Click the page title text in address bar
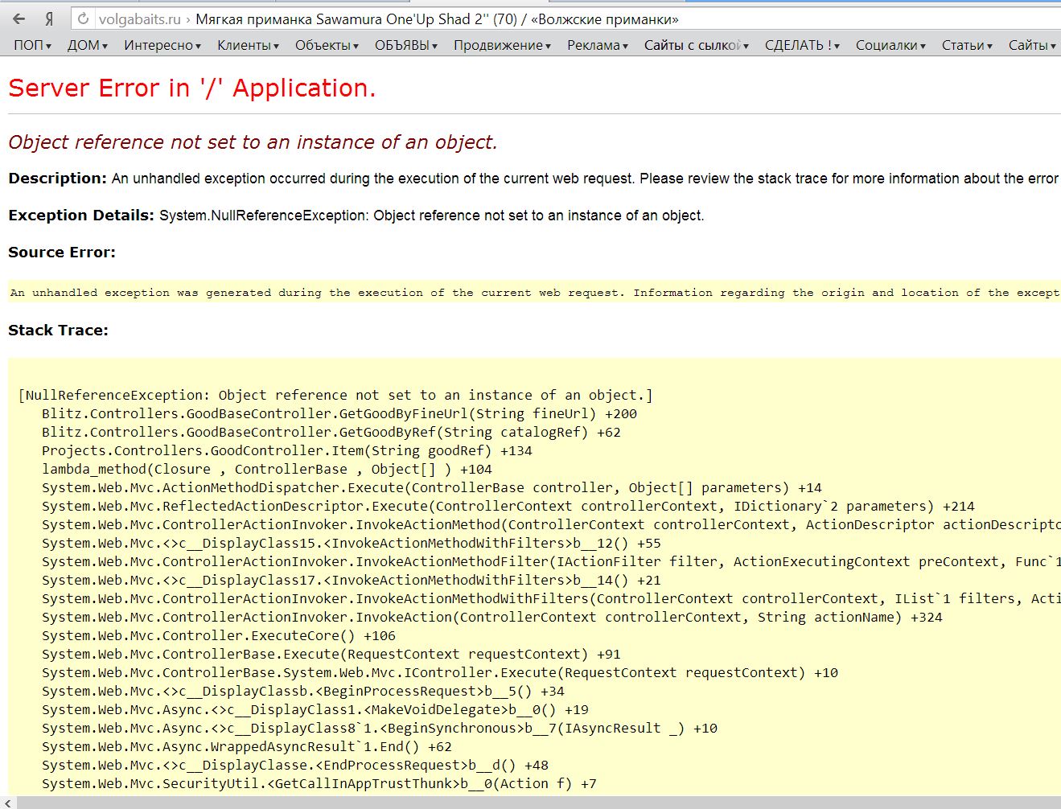Image resolution: width=1061 pixels, height=809 pixels. (x=437, y=19)
